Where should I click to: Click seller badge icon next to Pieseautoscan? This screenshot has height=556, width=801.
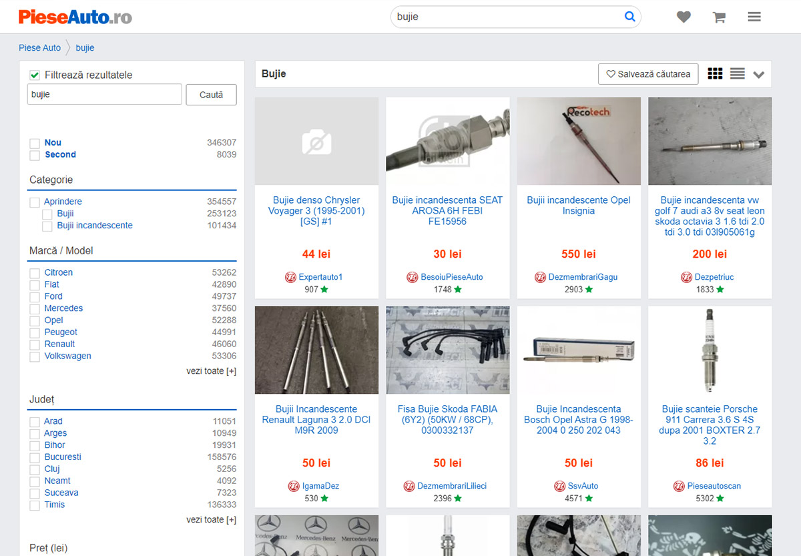(679, 486)
